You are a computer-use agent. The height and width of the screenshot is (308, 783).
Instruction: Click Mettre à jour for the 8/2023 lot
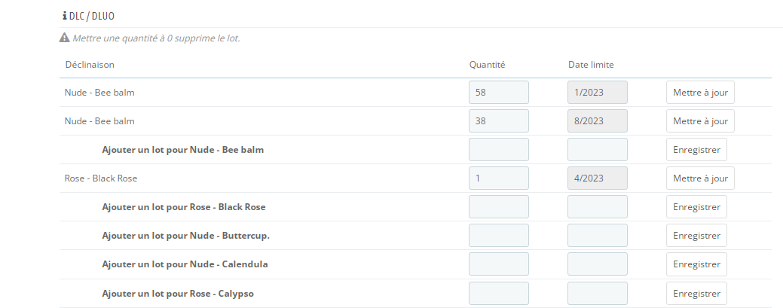coord(700,120)
